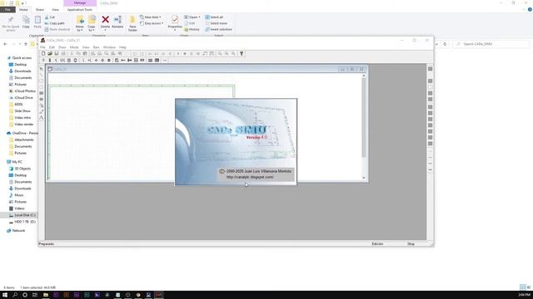Click the last dash icon in symbol toolbar
The height and width of the screenshot is (299, 533).
coord(165,61)
